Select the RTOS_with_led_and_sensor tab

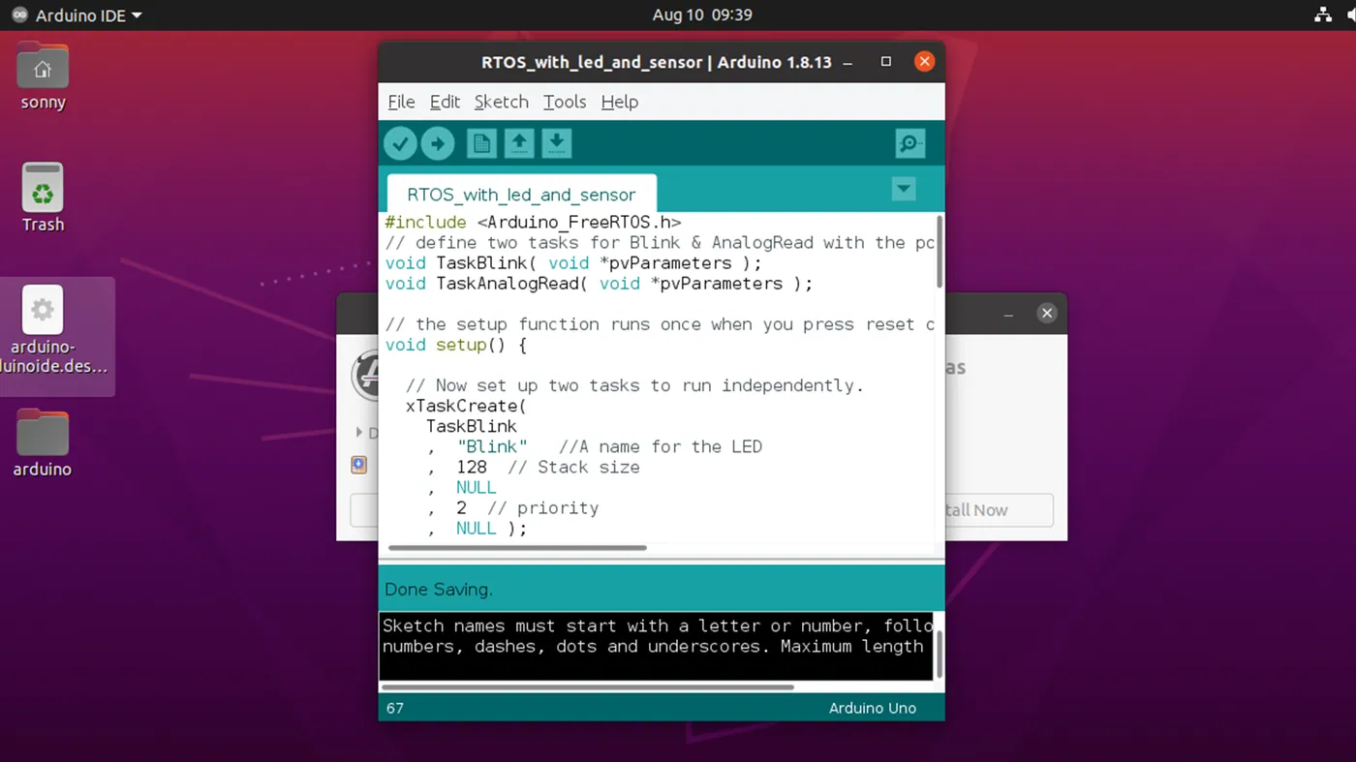pos(521,194)
